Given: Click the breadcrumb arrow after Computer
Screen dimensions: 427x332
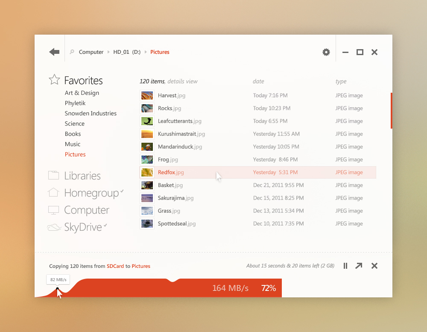Looking at the screenshot, I should point(108,52).
